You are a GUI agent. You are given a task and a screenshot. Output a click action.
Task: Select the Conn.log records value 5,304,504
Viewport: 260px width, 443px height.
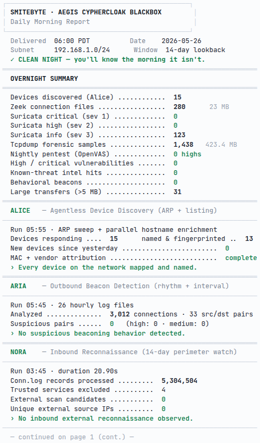[x=179, y=381]
